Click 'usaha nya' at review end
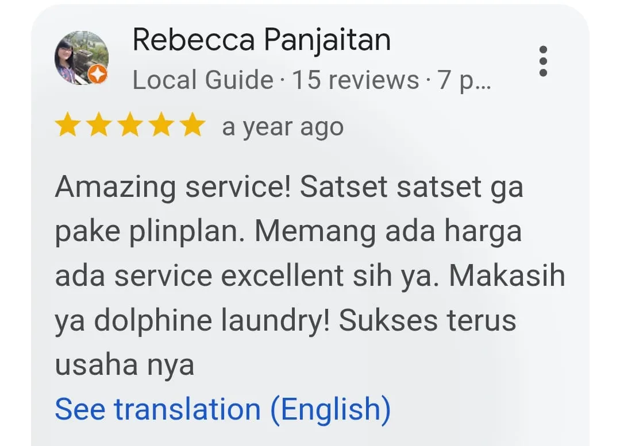Image resolution: width=620 pixels, height=446 pixels. tap(125, 365)
